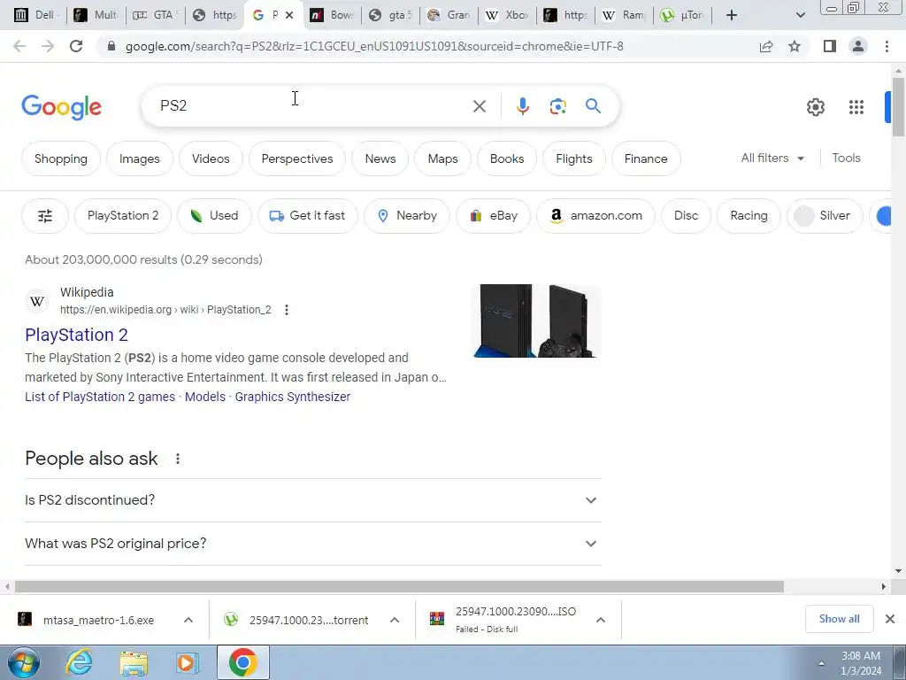Filter results by Images
This screenshot has width=906, height=680.
click(x=139, y=158)
